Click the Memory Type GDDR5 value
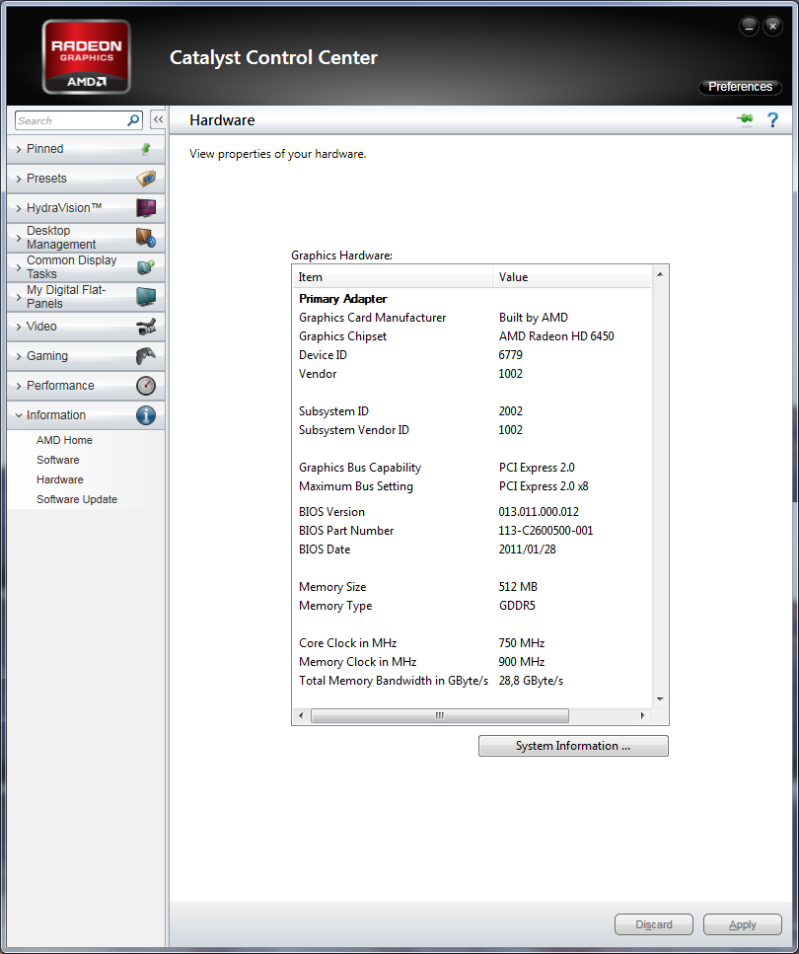This screenshot has width=799, height=954. 517,606
